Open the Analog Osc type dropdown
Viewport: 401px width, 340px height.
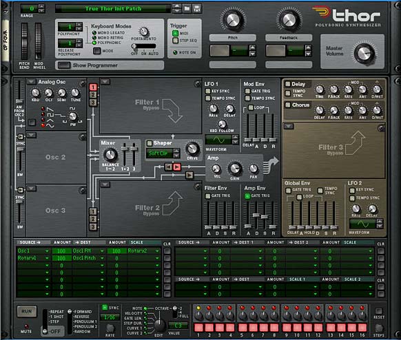point(31,82)
